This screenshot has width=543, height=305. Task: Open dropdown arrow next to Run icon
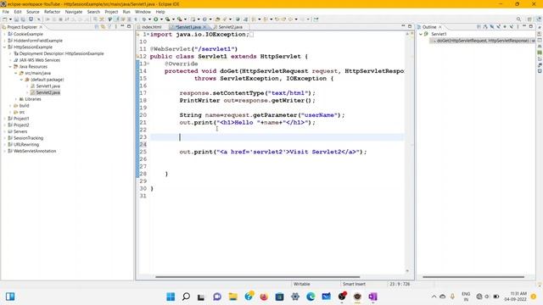(161, 19)
